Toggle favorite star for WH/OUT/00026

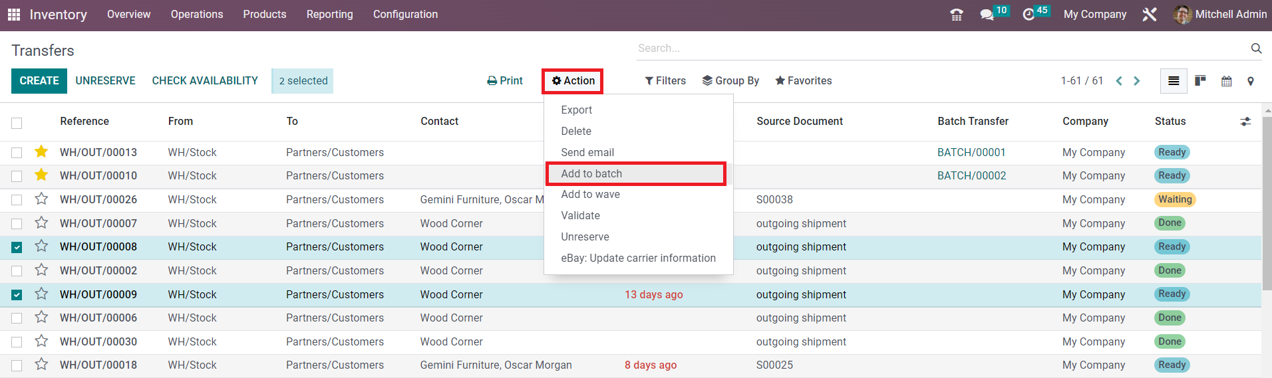click(41, 199)
